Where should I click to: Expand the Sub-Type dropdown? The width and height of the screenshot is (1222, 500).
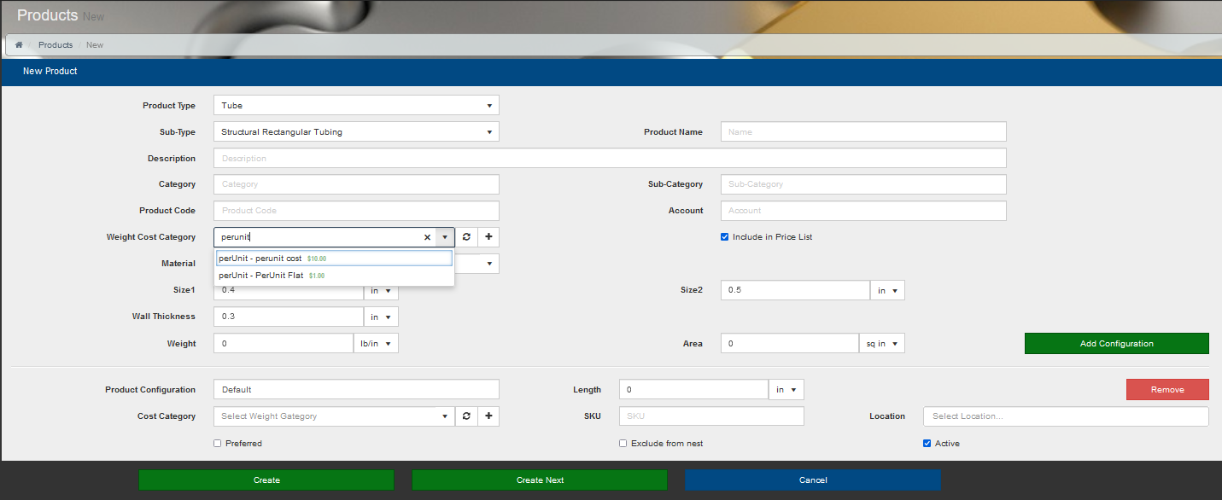click(x=356, y=132)
